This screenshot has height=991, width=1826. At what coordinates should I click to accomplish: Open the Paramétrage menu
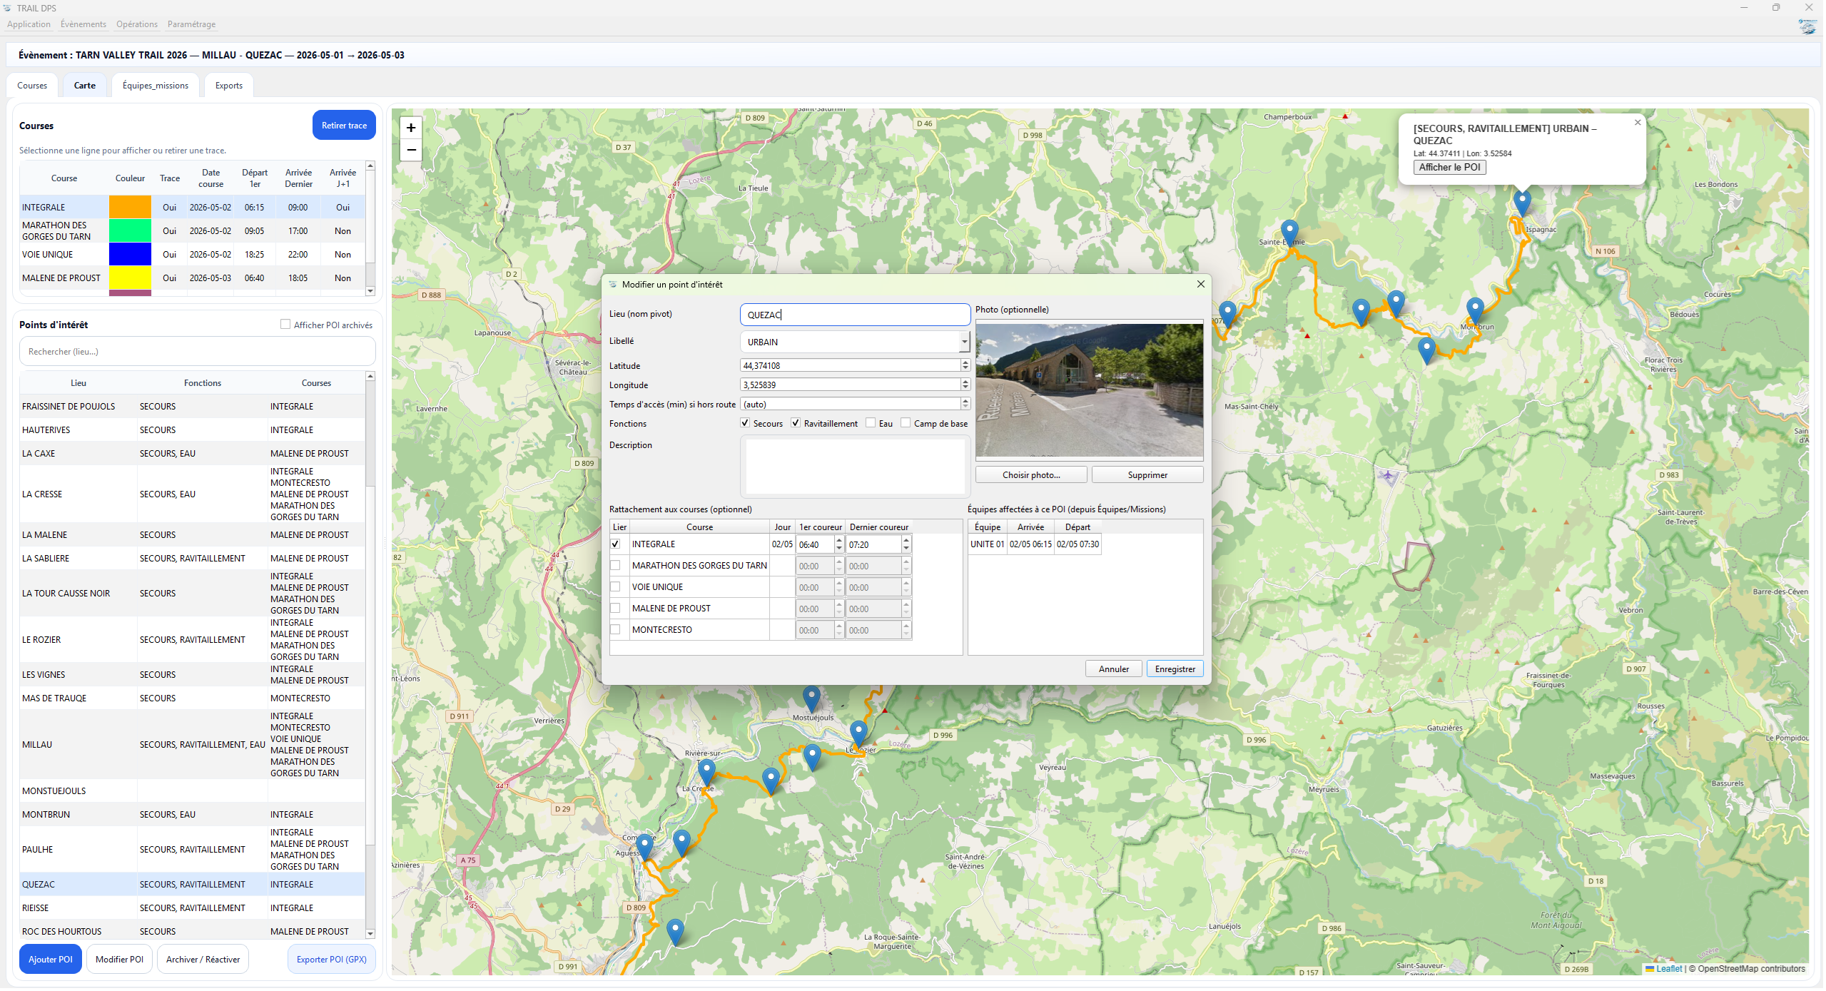click(x=191, y=24)
